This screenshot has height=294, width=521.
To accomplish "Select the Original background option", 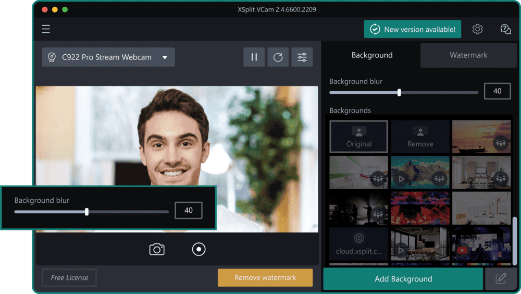I will [358, 137].
